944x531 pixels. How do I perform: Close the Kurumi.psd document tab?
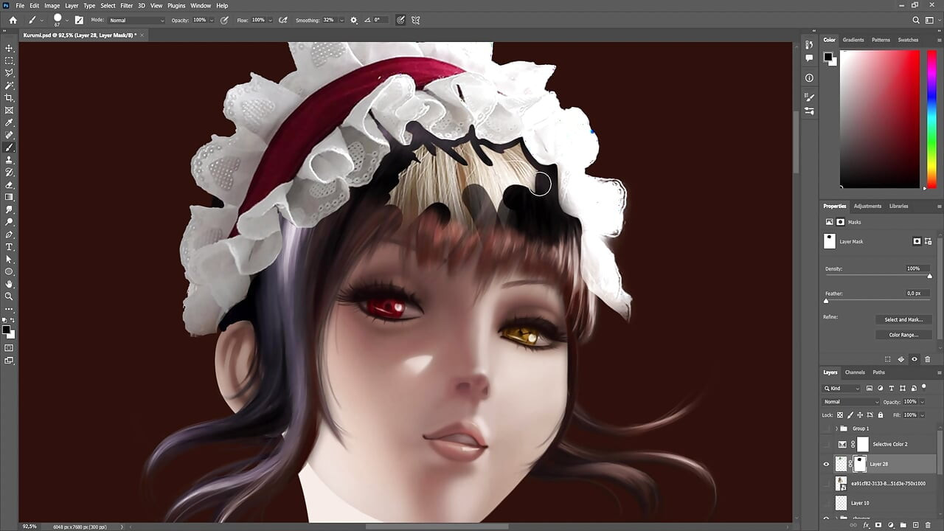(x=142, y=35)
